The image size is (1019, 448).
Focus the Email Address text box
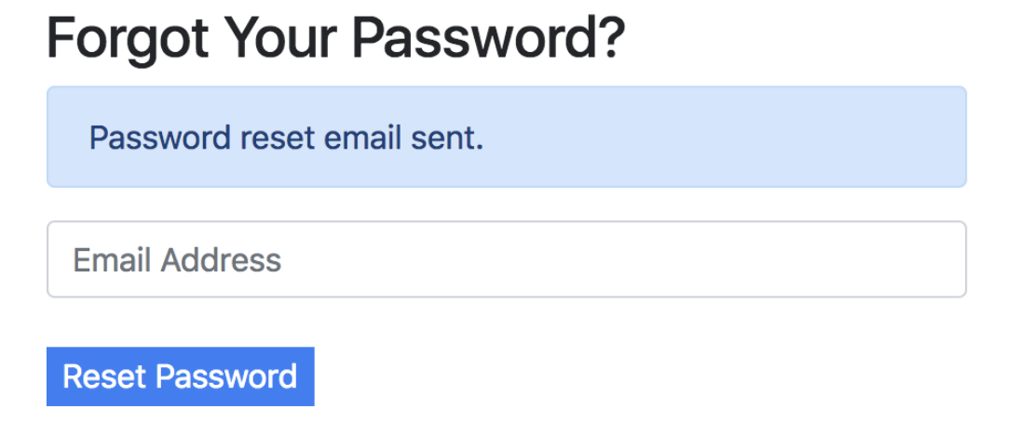click(x=506, y=259)
